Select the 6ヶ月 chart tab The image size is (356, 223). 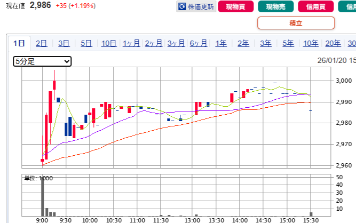click(x=199, y=43)
